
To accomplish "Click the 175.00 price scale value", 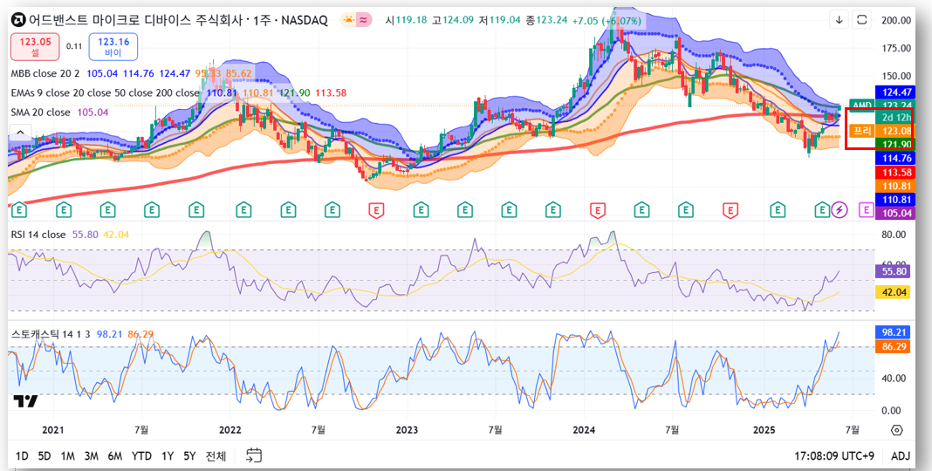I will click(897, 48).
